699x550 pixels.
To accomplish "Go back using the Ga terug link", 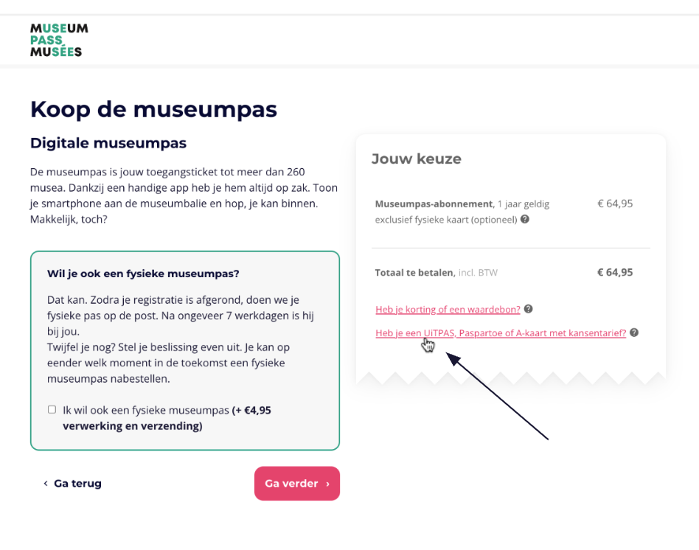I will pos(77,484).
